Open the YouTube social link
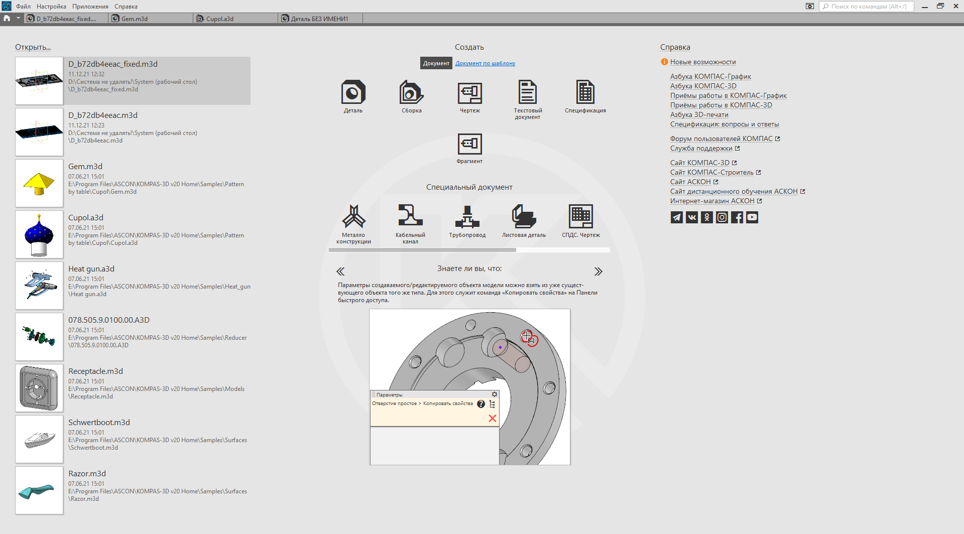 752,217
